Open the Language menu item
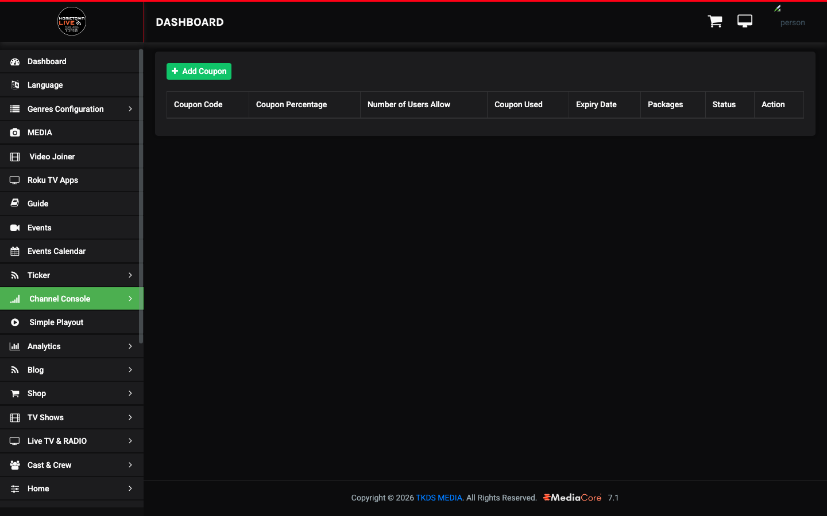This screenshot has height=516, width=827. pos(69,85)
